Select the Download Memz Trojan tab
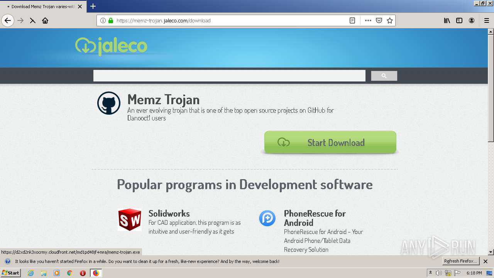This screenshot has width=494, height=278. pyautogui.click(x=42, y=6)
